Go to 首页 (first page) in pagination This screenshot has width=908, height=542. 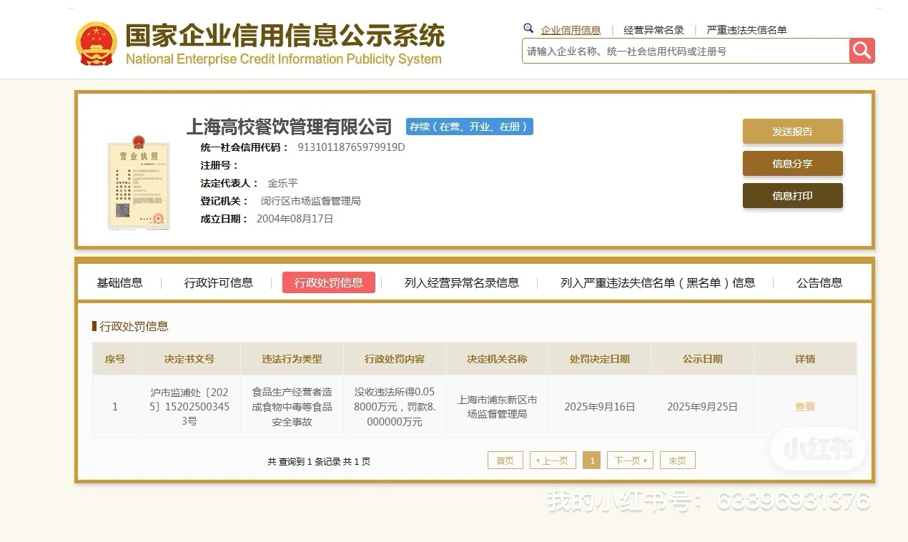pos(505,460)
